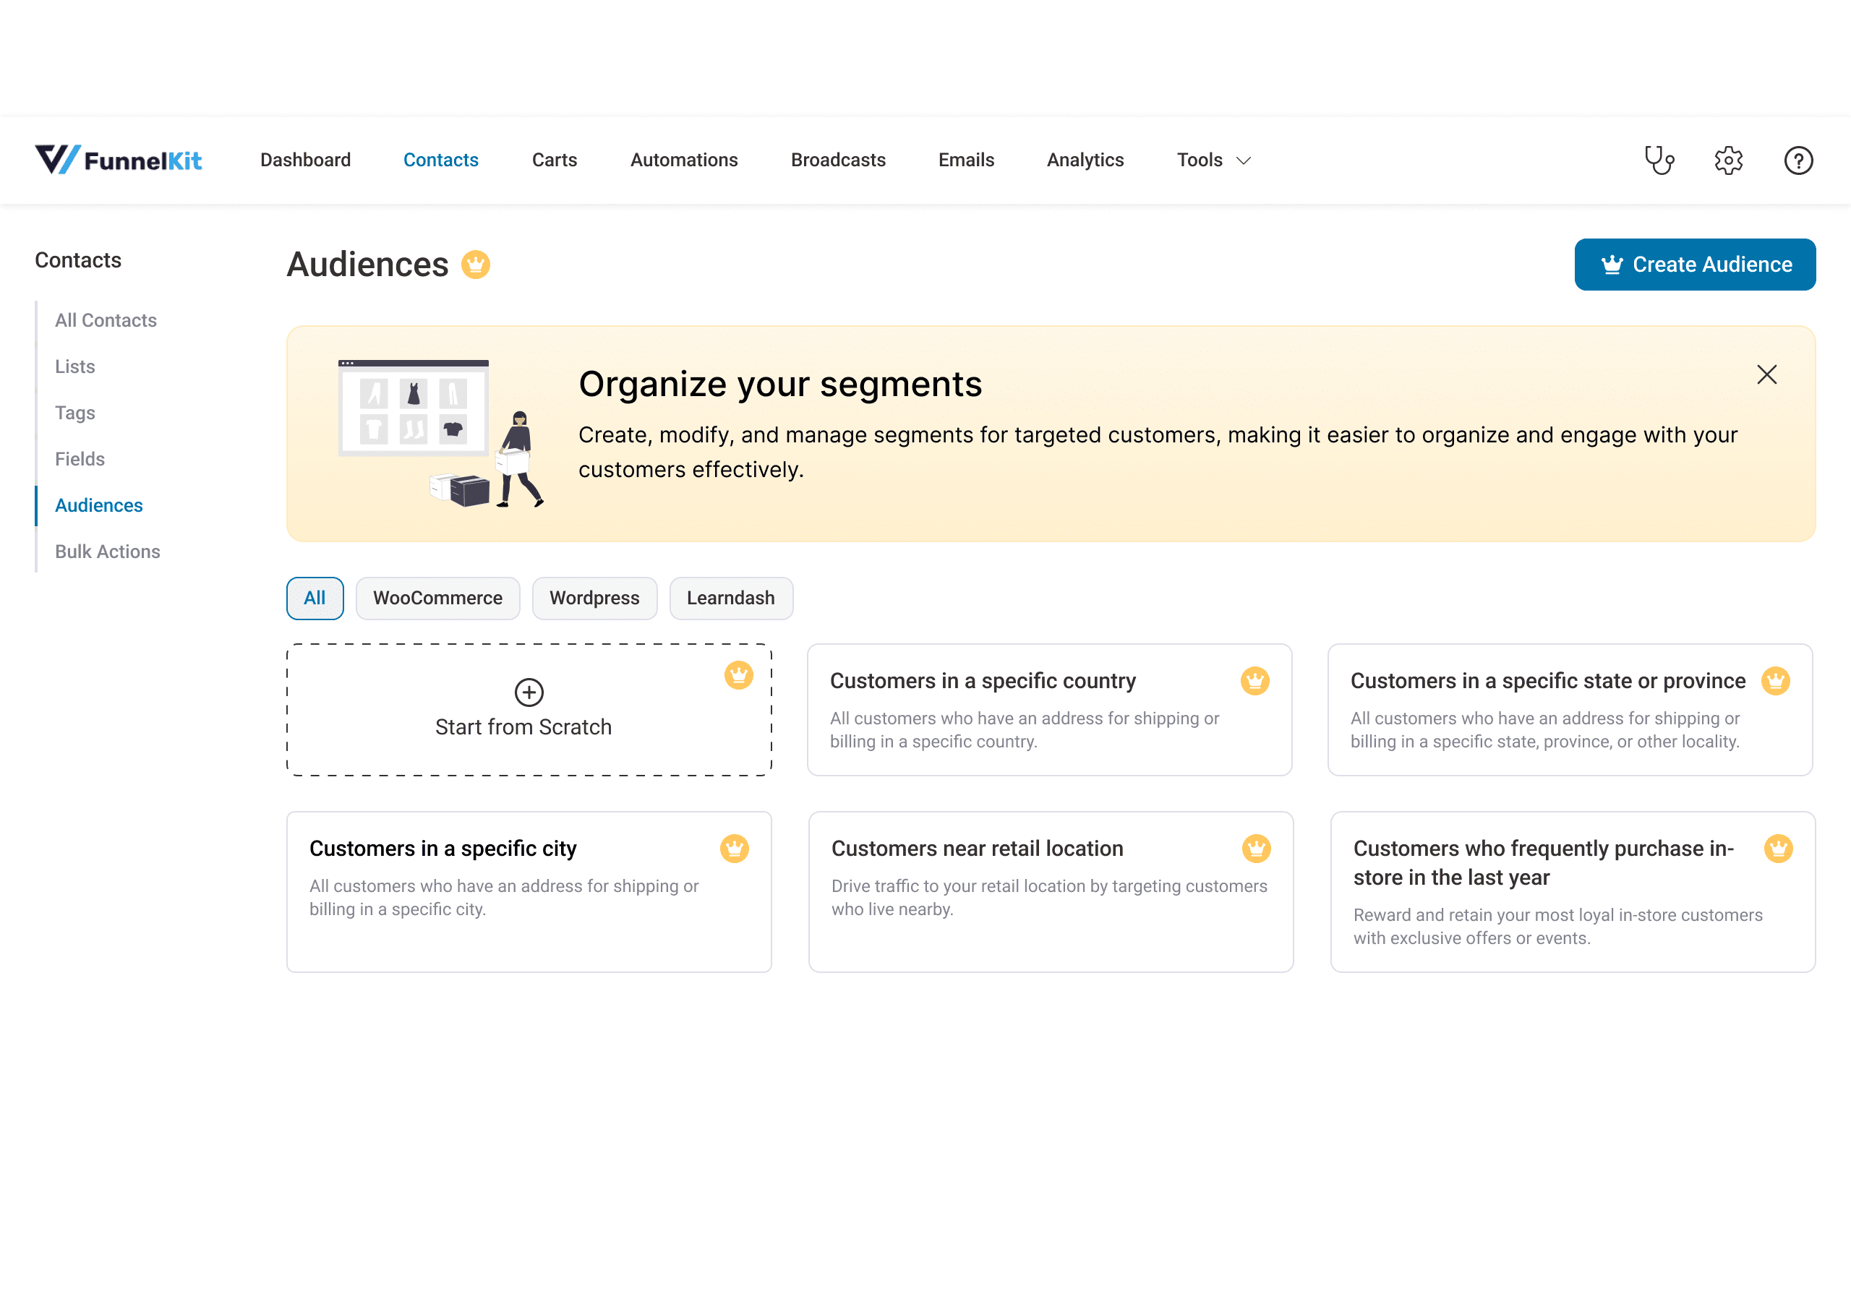Click crown icon on near retail location card
This screenshot has width=1851, height=1304.
click(1256, 848)
